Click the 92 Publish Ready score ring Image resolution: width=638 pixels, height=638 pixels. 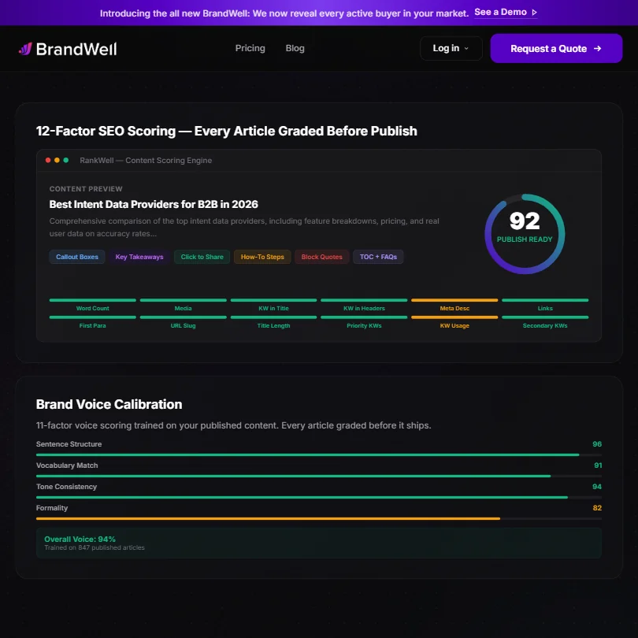[x=525, y=234]
